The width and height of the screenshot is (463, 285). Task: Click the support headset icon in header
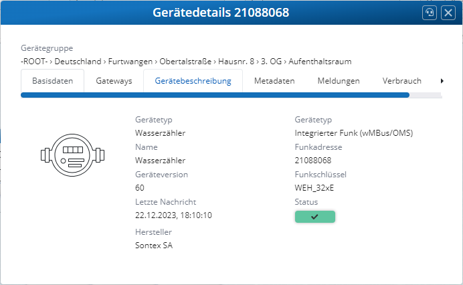(430, 13)
